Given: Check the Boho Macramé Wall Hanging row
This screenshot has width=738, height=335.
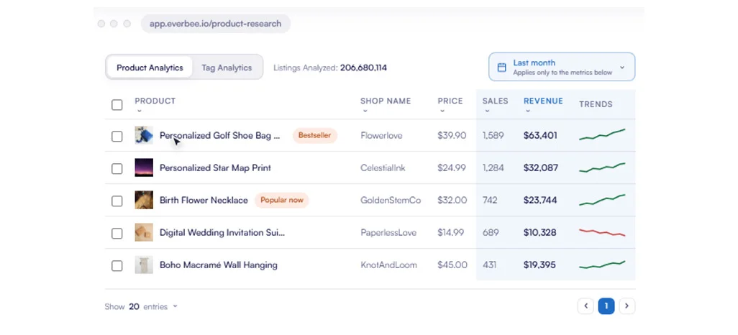Looking at the screenshot, I should click(x=117, y=266).
